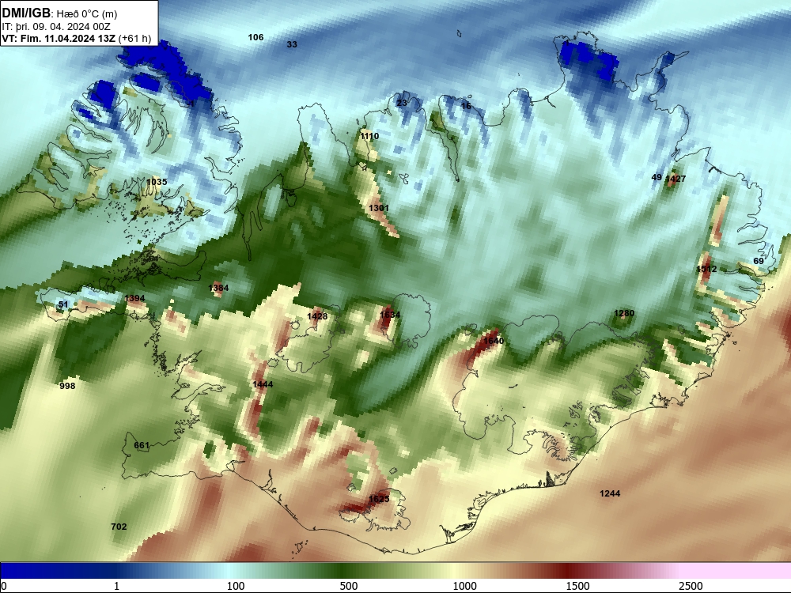Click the DMI/IGB title text

[26, 13]
